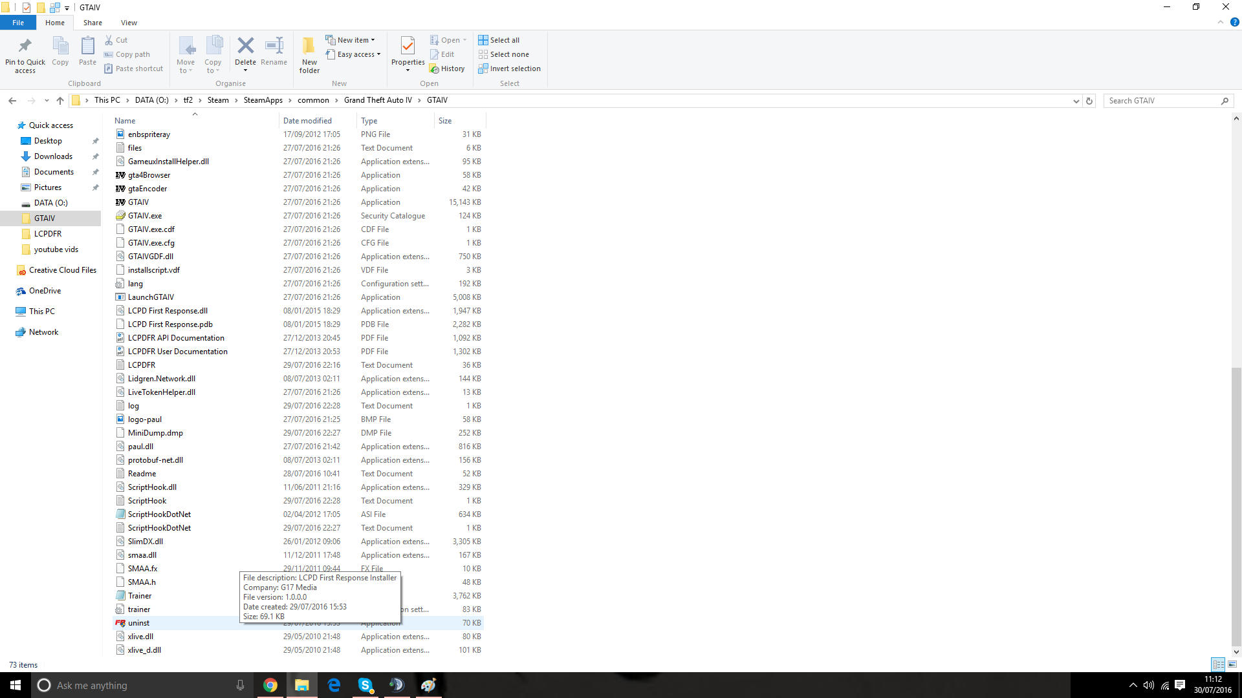Click the Properties icon in the ribbon
1242x698 pixels.
tap(408, 46)
